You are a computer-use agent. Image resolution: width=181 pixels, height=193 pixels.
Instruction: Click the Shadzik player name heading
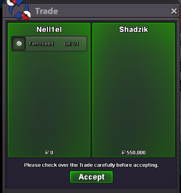[x=133, y=29]
